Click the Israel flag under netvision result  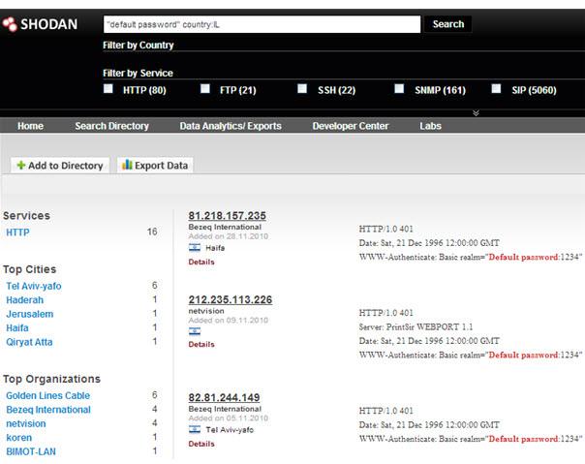click(195, 331)
